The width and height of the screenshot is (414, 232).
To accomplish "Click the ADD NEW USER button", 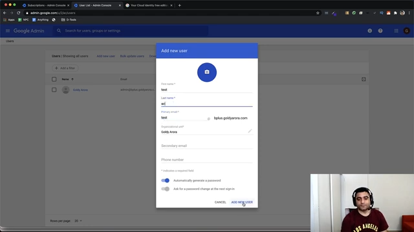I will [242, 202].
